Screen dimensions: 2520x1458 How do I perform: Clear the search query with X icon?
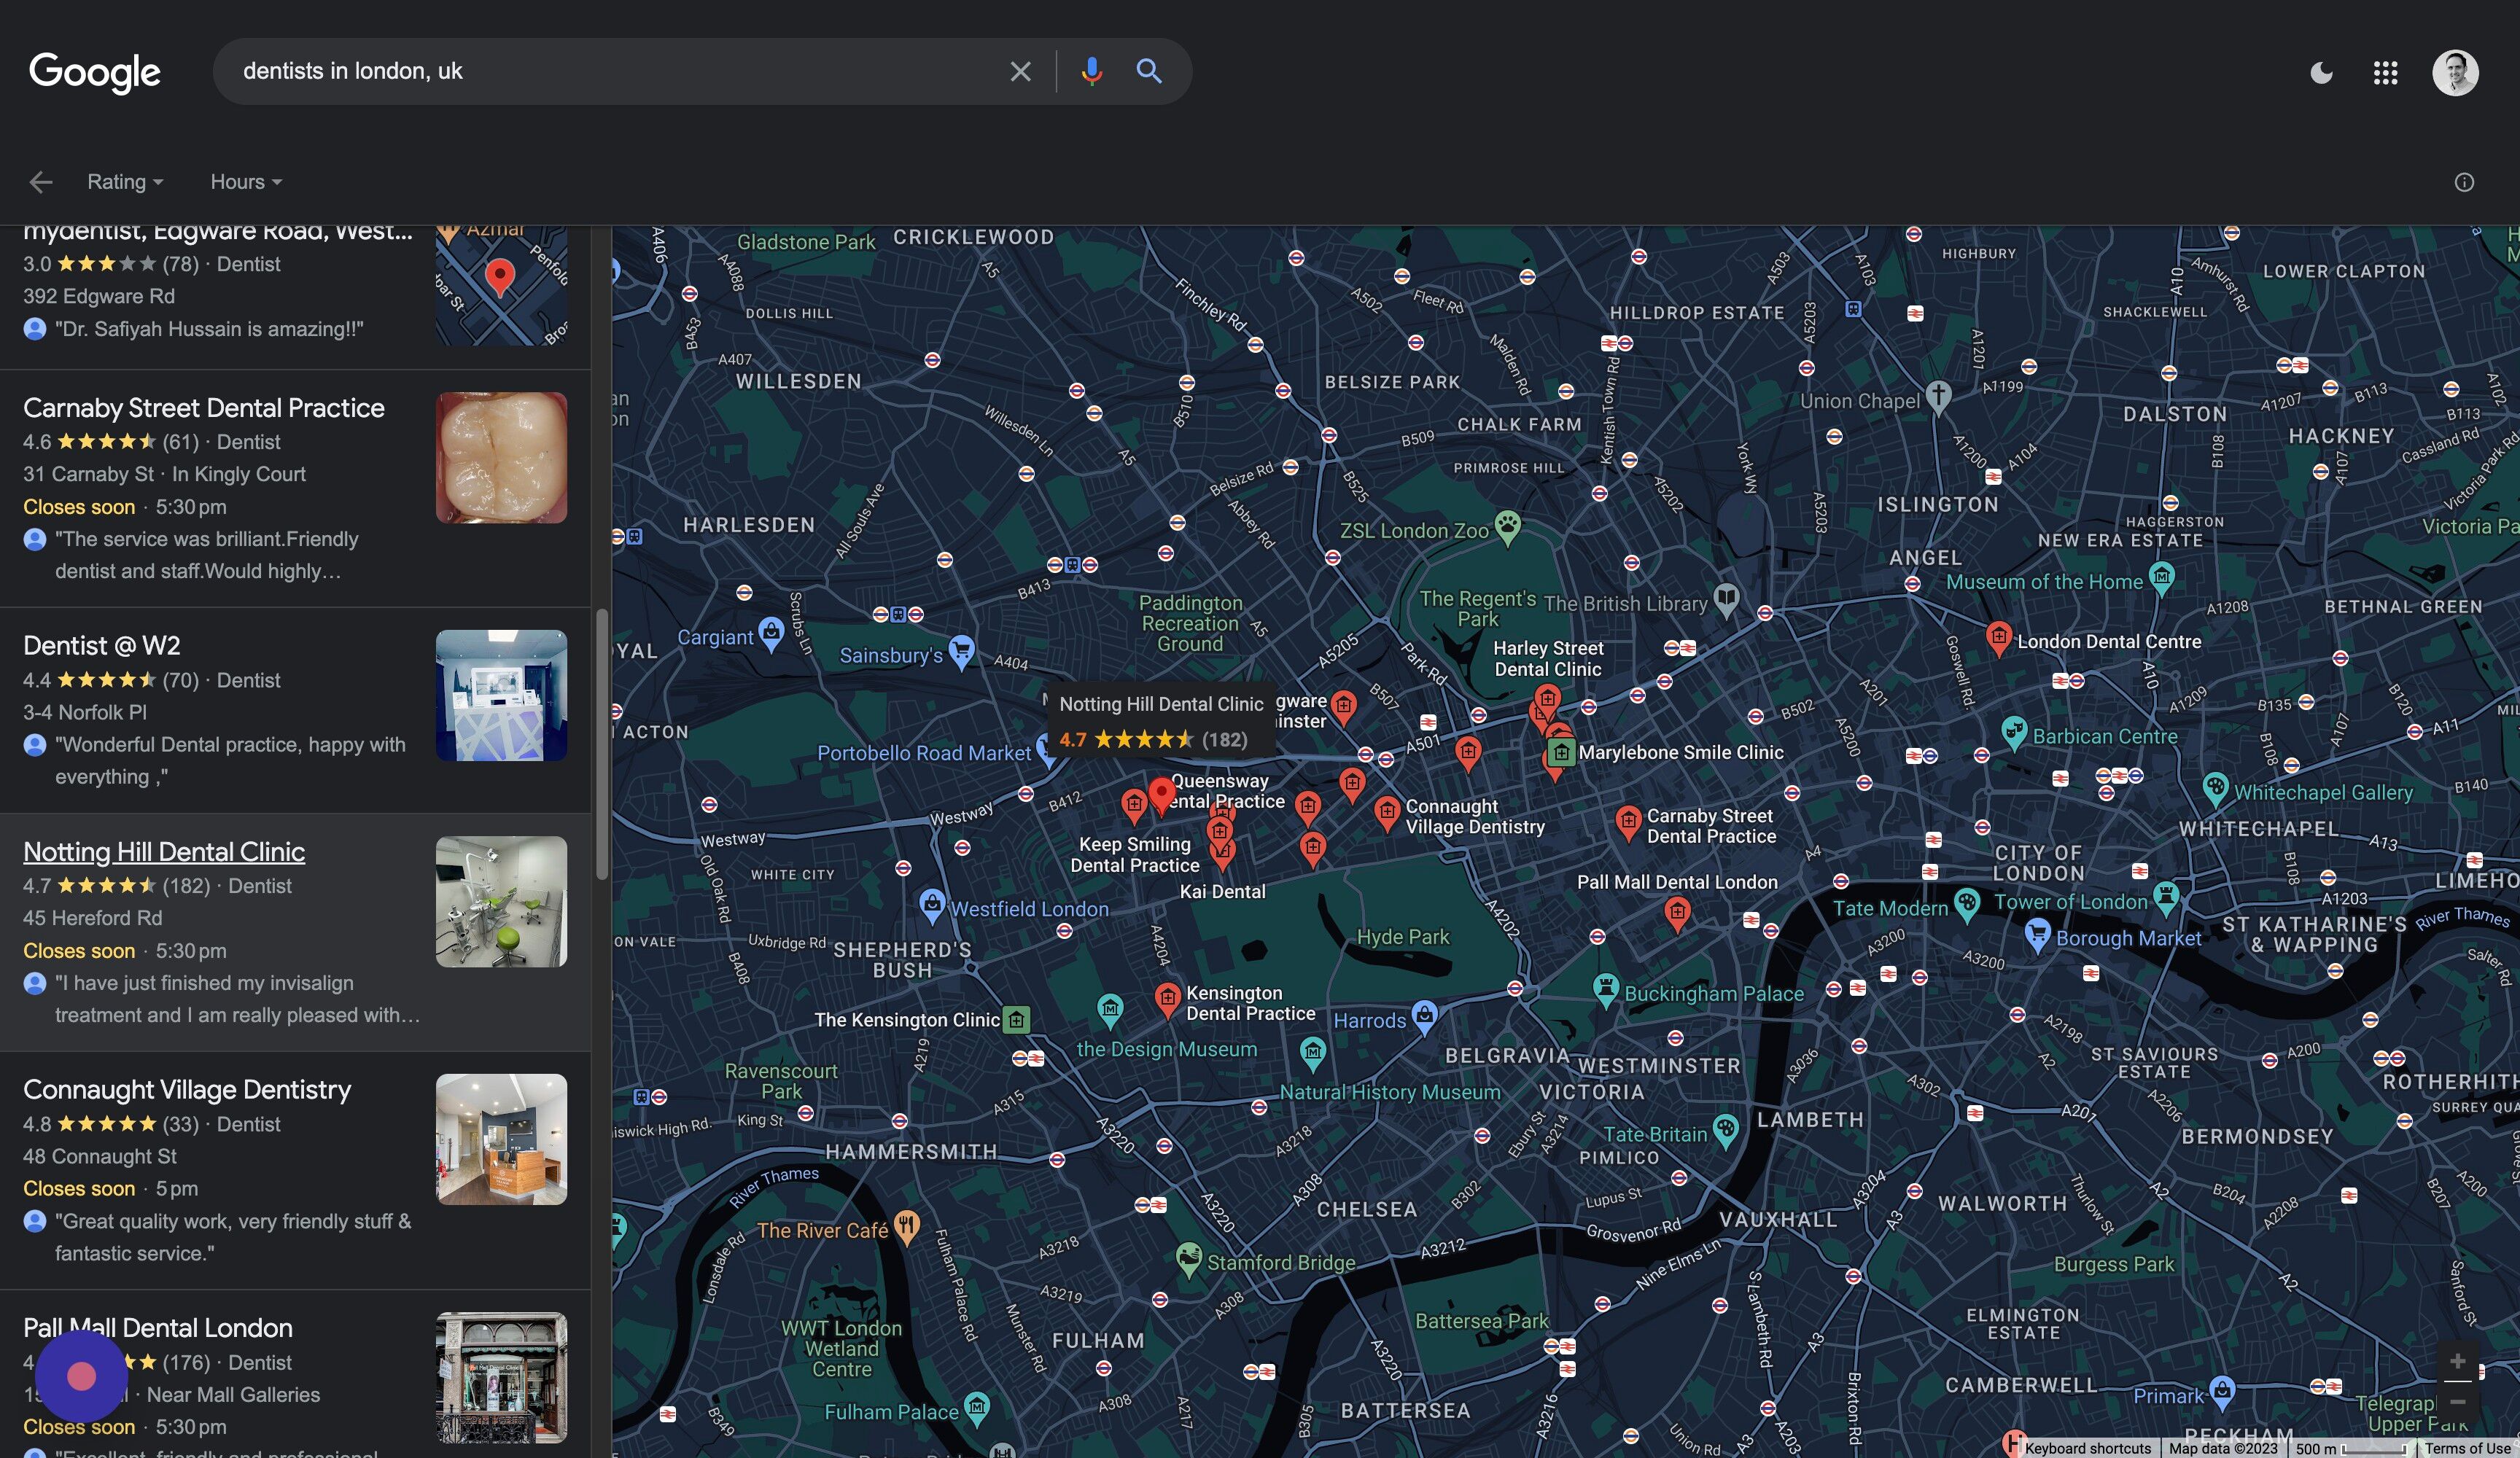coord(1019,71)
